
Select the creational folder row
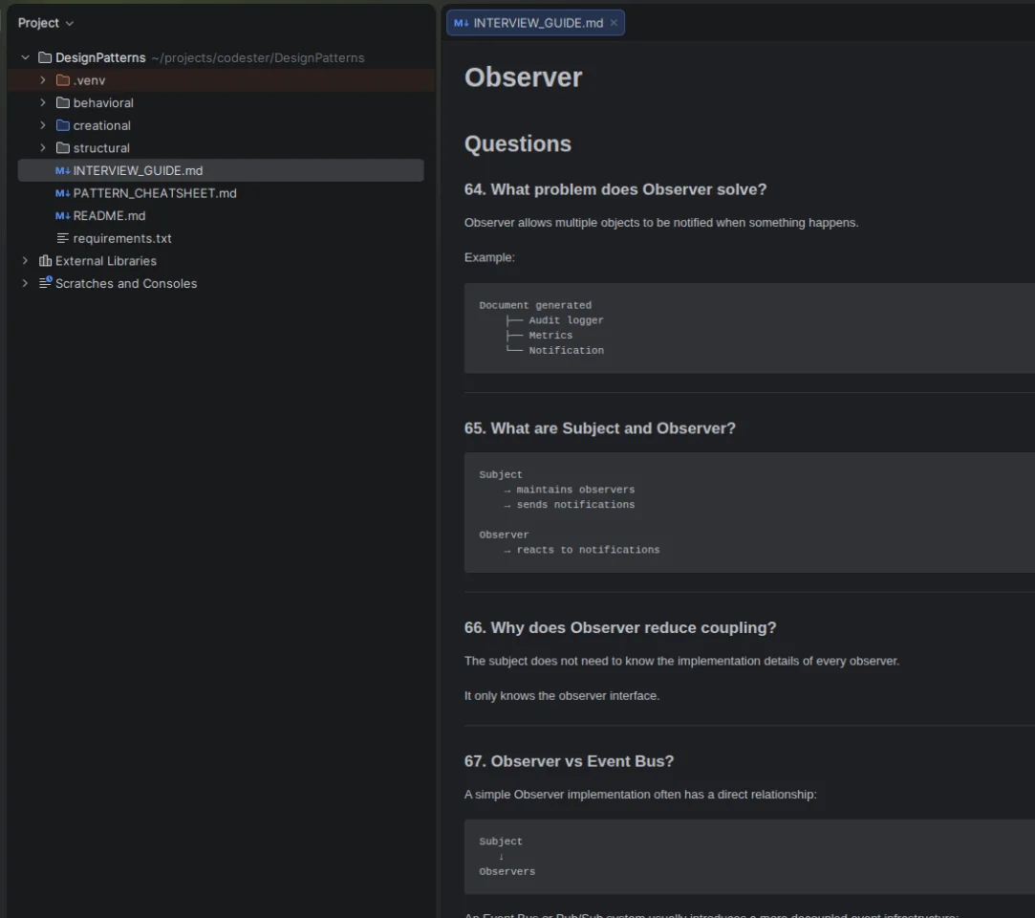click(x=221, y=125)
